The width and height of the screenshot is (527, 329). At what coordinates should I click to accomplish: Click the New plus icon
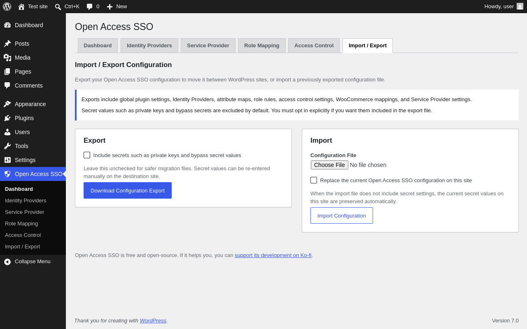pyautogui.click(x=110, y=7)
